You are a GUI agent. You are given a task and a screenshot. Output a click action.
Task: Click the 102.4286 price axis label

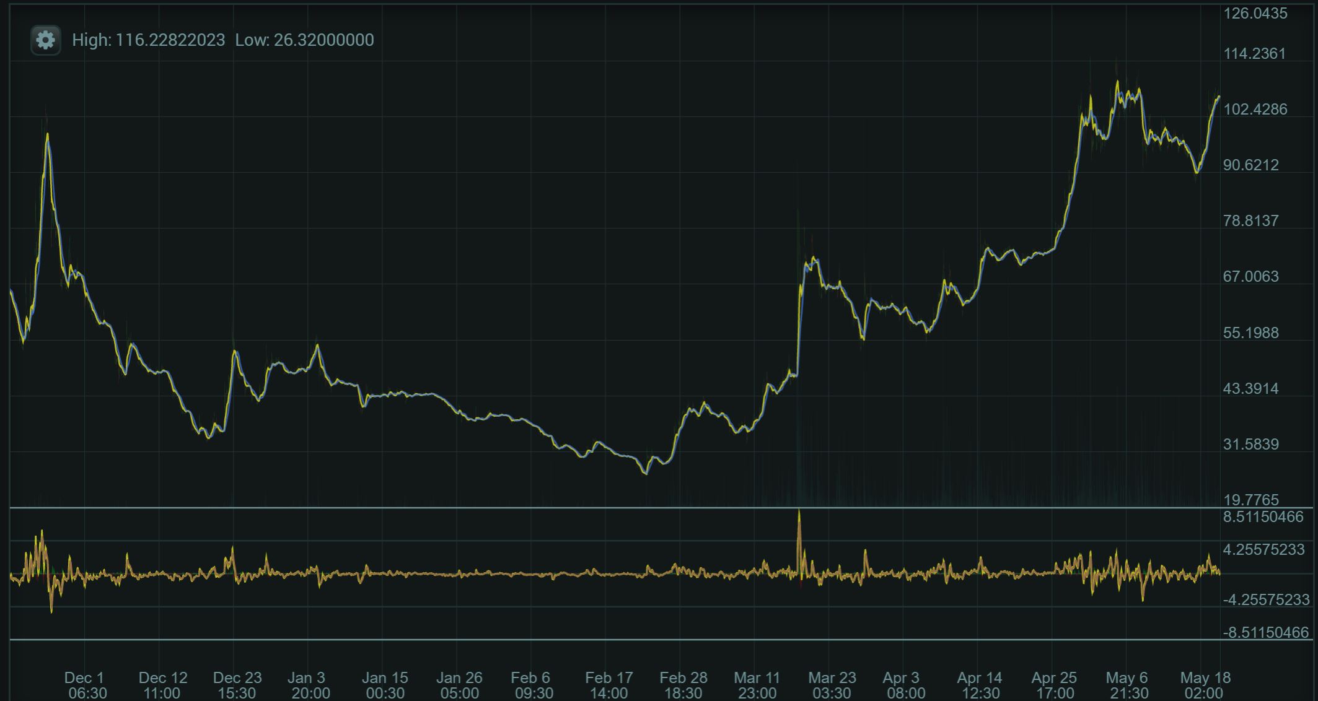[x=1255, y=110]
